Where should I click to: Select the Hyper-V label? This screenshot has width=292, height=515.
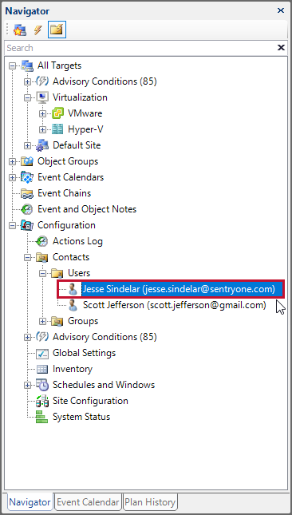coord(85,129)
